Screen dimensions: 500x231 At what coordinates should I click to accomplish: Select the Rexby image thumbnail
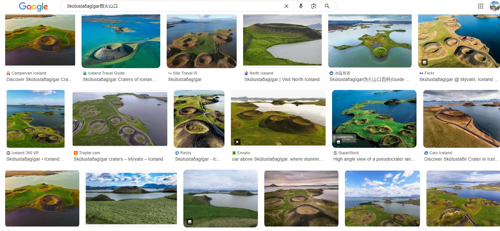(199, 119)
